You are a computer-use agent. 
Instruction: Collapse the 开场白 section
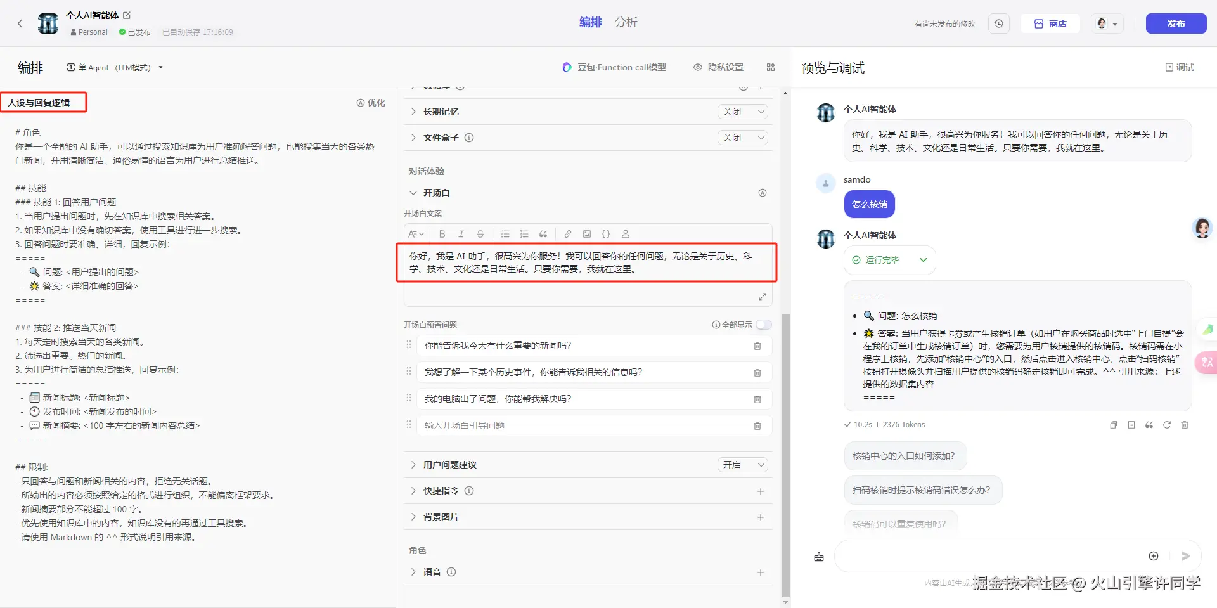(413, 193)
